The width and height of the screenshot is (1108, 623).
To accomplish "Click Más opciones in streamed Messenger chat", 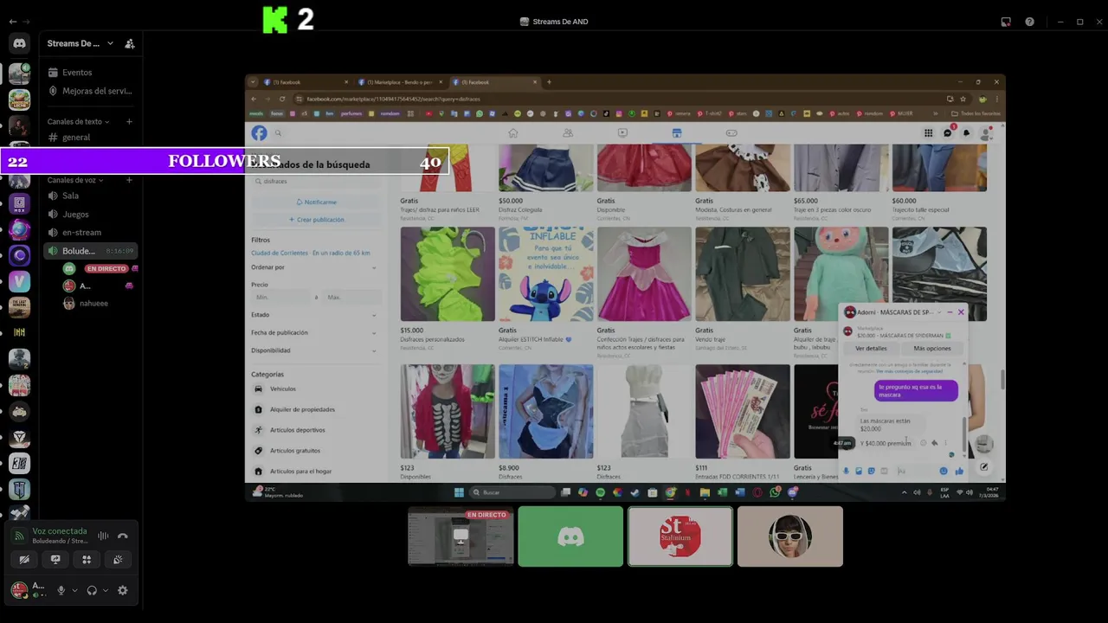I will click(932, 349).
